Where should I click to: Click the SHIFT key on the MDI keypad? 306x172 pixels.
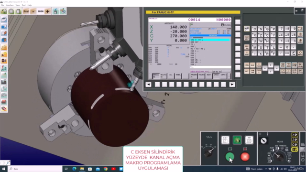[247, 53]
